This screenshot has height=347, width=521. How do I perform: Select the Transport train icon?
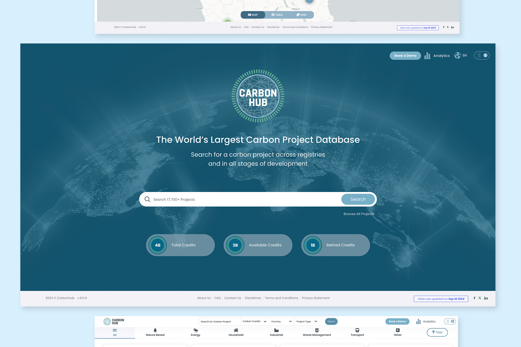coord(357,330)
